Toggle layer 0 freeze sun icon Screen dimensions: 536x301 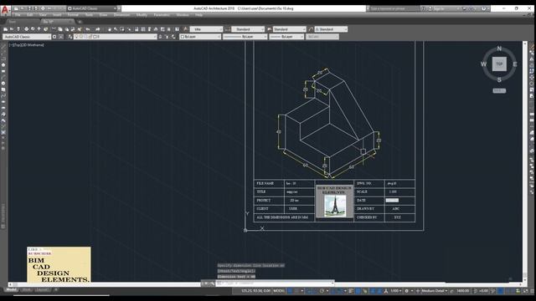81,37
